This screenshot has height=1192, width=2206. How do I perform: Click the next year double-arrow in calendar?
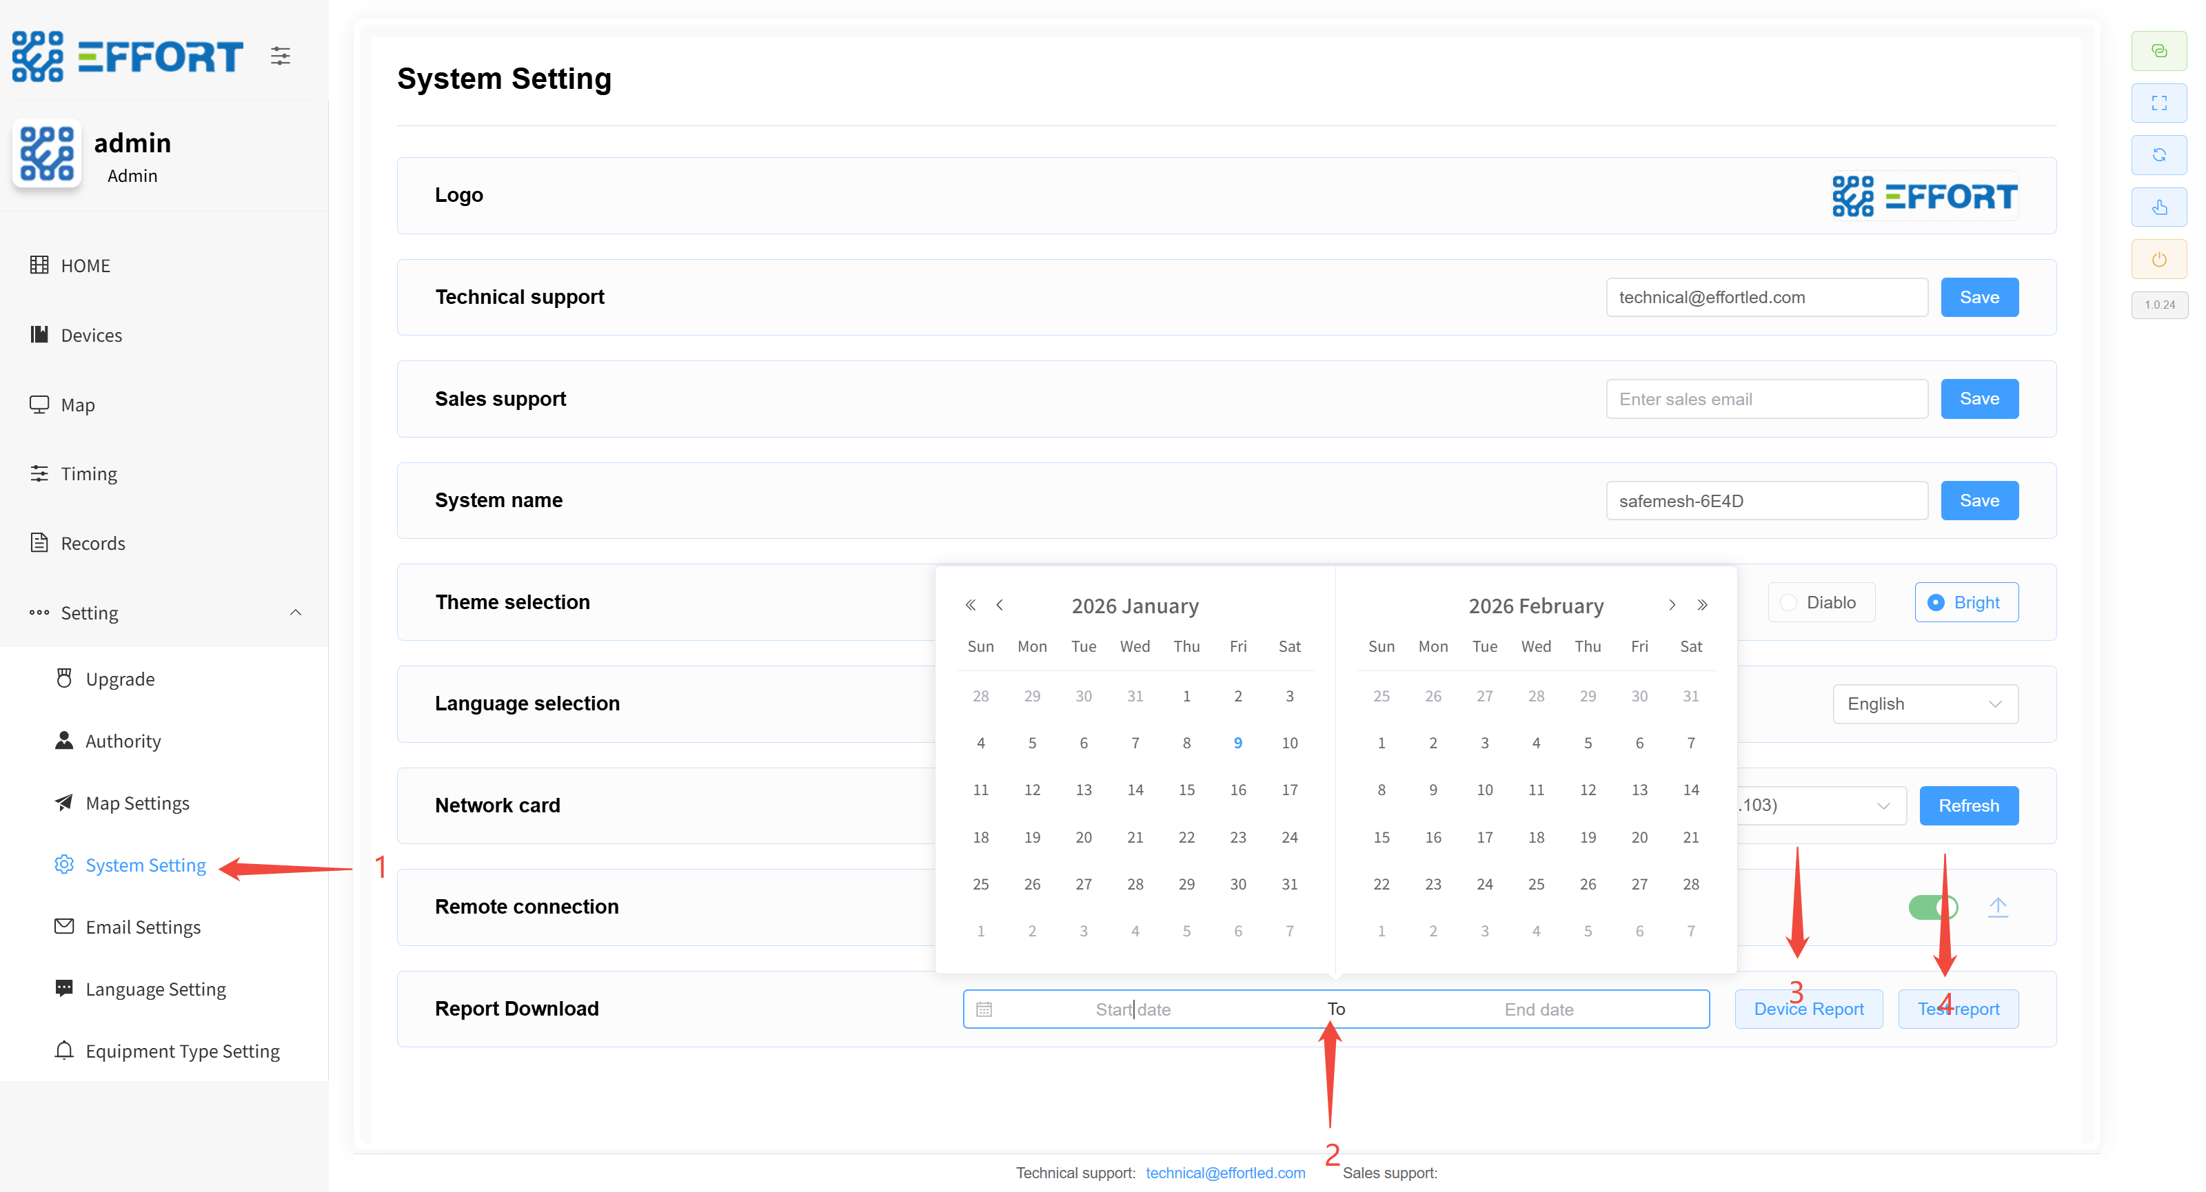1701,605
